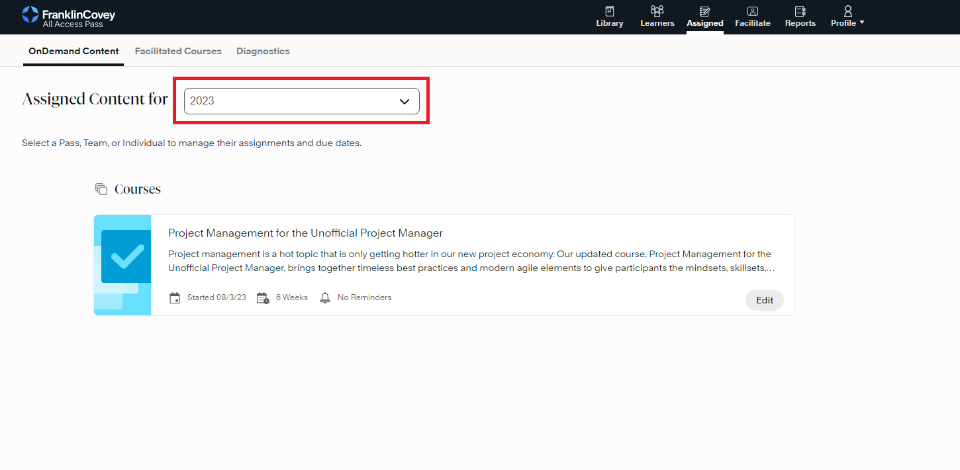Click the FranklinCovey logo icon
960x470 pixels.
point(30,15)
